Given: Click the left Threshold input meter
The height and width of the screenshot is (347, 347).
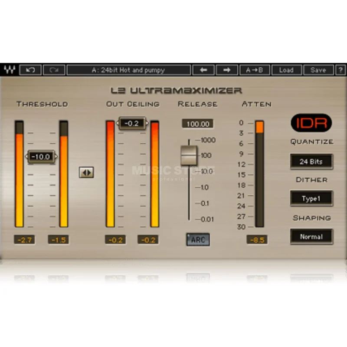Looking at the screenshot, I should (x=19, y=174).
